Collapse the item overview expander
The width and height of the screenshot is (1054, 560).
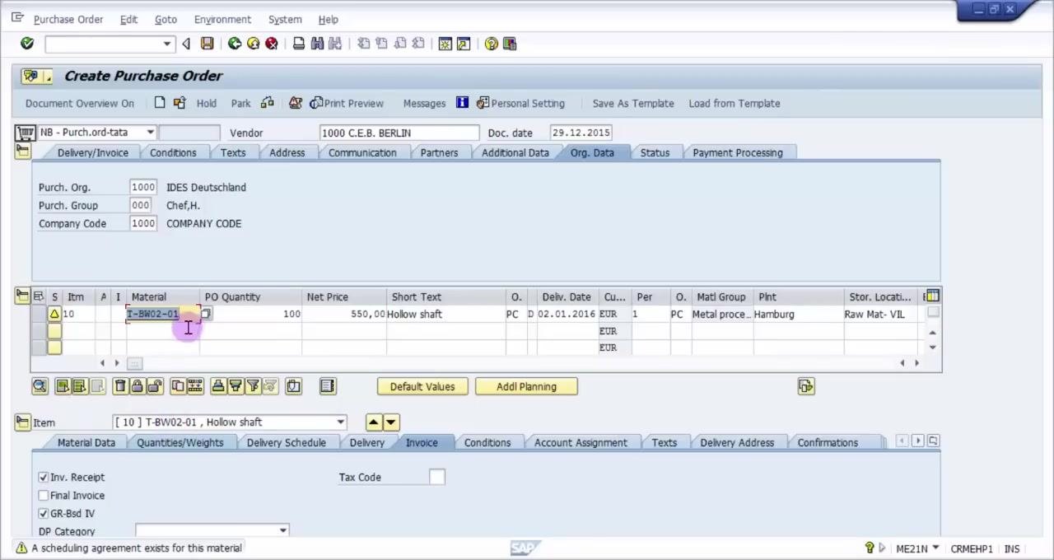pyautogui.click(x=22, y=296)
